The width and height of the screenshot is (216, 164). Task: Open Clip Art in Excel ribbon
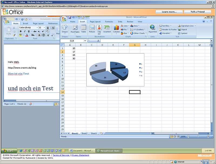[x=99, y=30]
